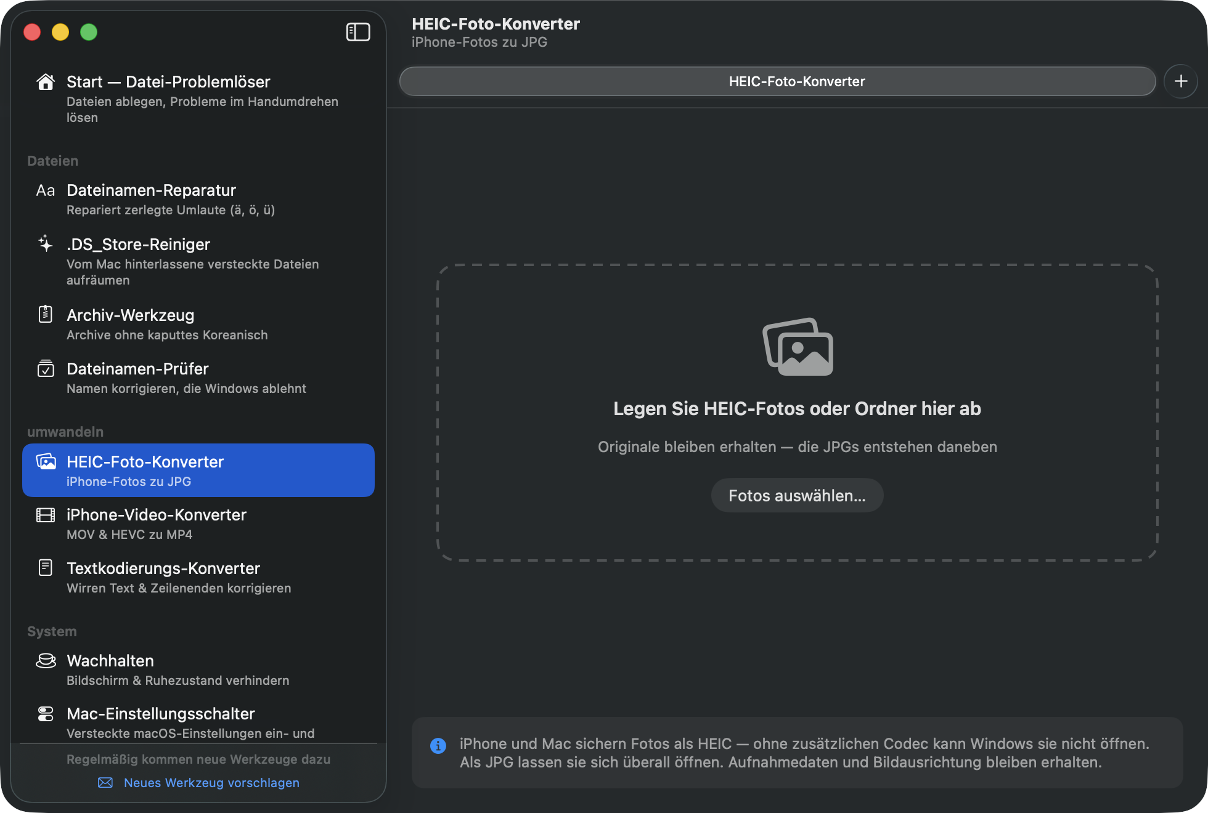Minimize the window with the yellow button
The width and height of the screenshot is (1208, 813).
point(60,32)
